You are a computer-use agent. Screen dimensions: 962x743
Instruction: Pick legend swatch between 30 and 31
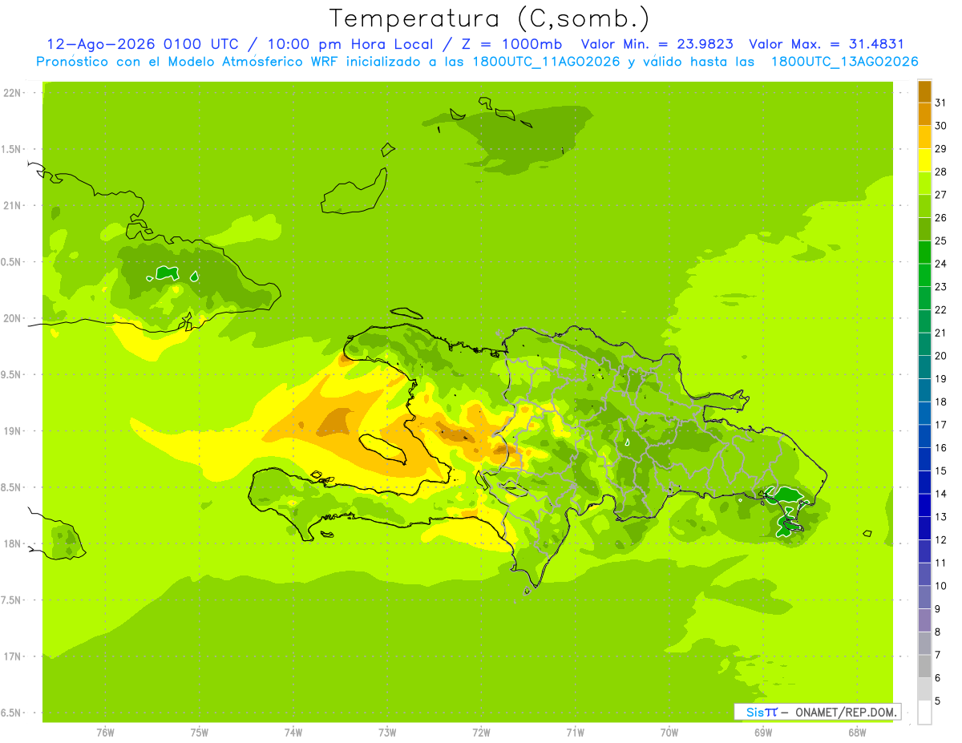pyautogui.click(x=924, y=115)
